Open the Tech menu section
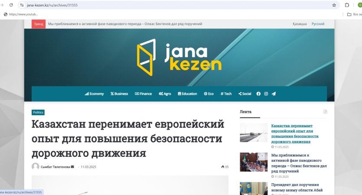 [x=226, y=94]
